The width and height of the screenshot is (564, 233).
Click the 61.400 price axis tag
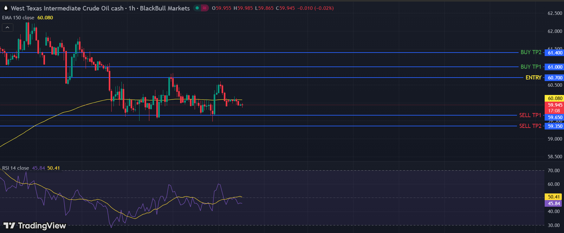(555, 53)
